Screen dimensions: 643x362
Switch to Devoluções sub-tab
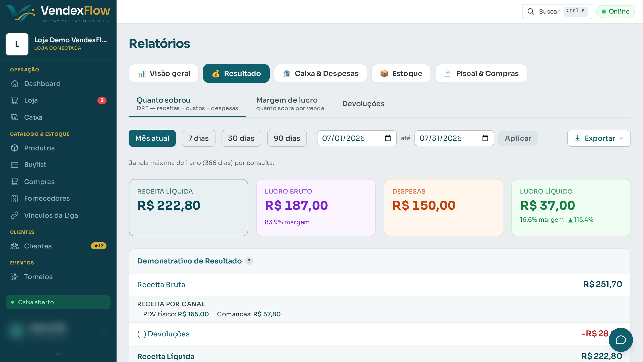point(363,104)
